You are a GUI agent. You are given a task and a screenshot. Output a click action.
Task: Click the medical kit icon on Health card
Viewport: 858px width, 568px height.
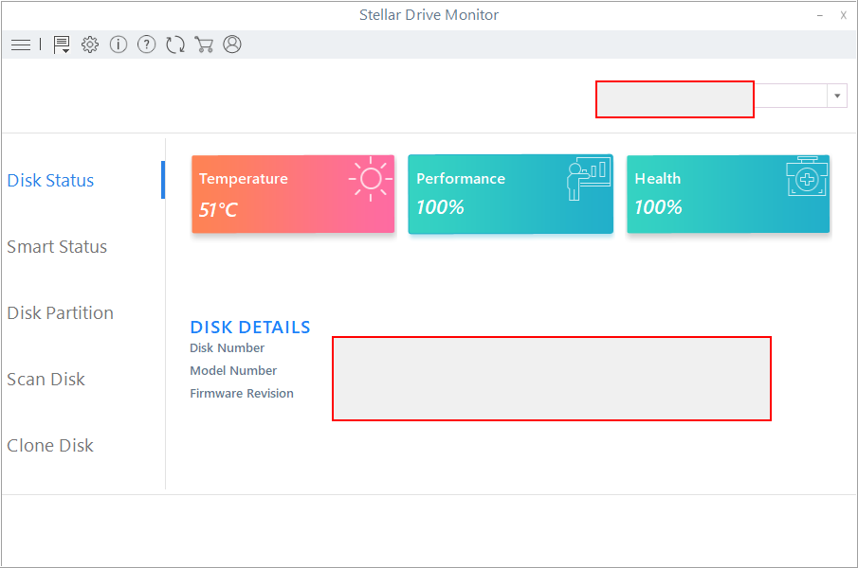807,176
